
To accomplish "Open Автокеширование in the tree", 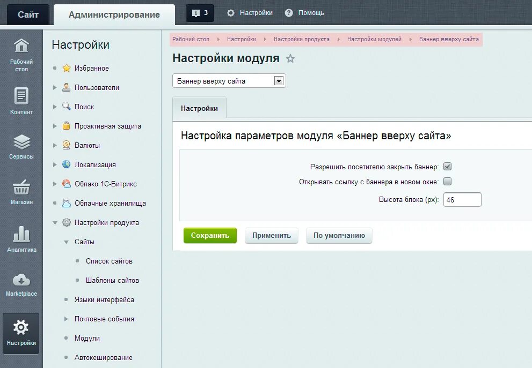I will point(104,357).
